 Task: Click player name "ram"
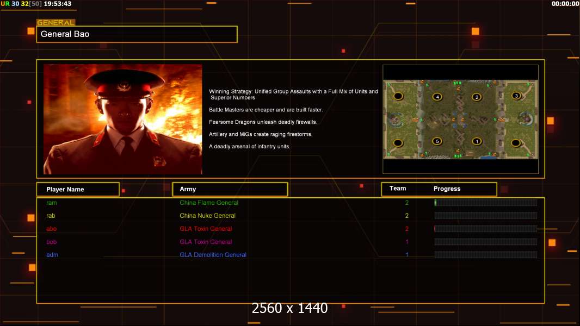tap(51, 203)
